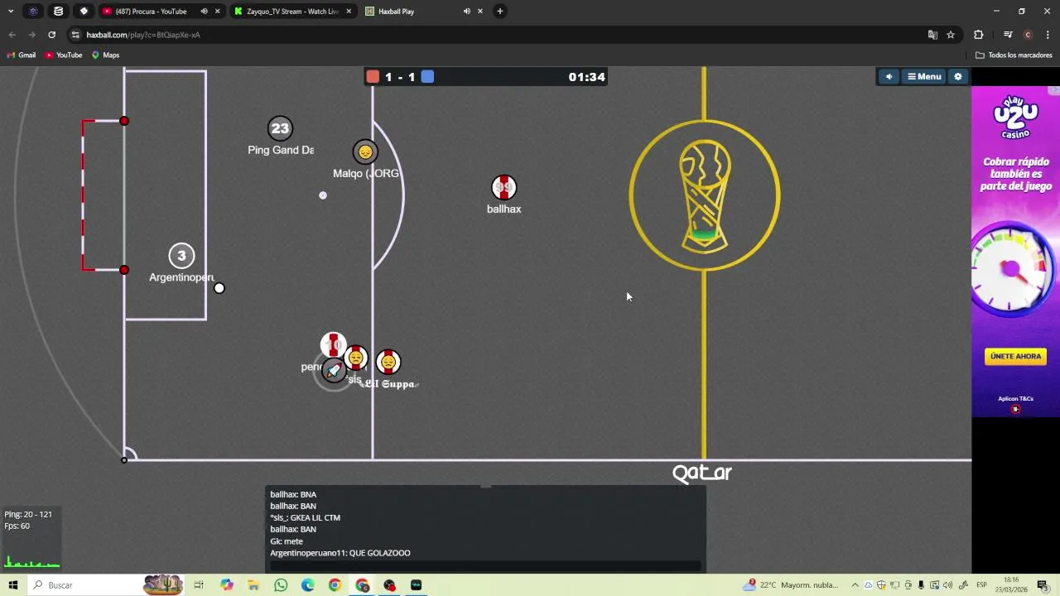Open browser extensions puzzle icon
The width and height of the screenshot is (1060, 596).
click(x=978, y=35)
